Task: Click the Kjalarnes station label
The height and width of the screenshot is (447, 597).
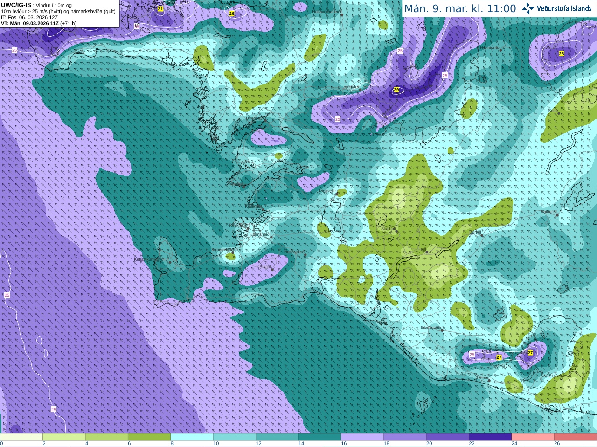Action: tap(253, 206)
